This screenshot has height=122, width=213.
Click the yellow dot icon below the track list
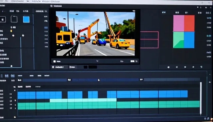tap(15, 117)
